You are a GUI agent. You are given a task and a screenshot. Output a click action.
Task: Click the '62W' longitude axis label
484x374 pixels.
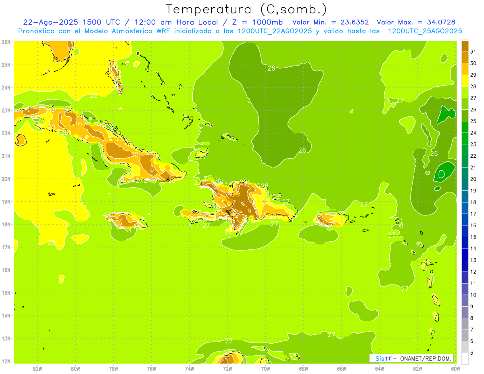pyautogui.click(x=417, y=368)
